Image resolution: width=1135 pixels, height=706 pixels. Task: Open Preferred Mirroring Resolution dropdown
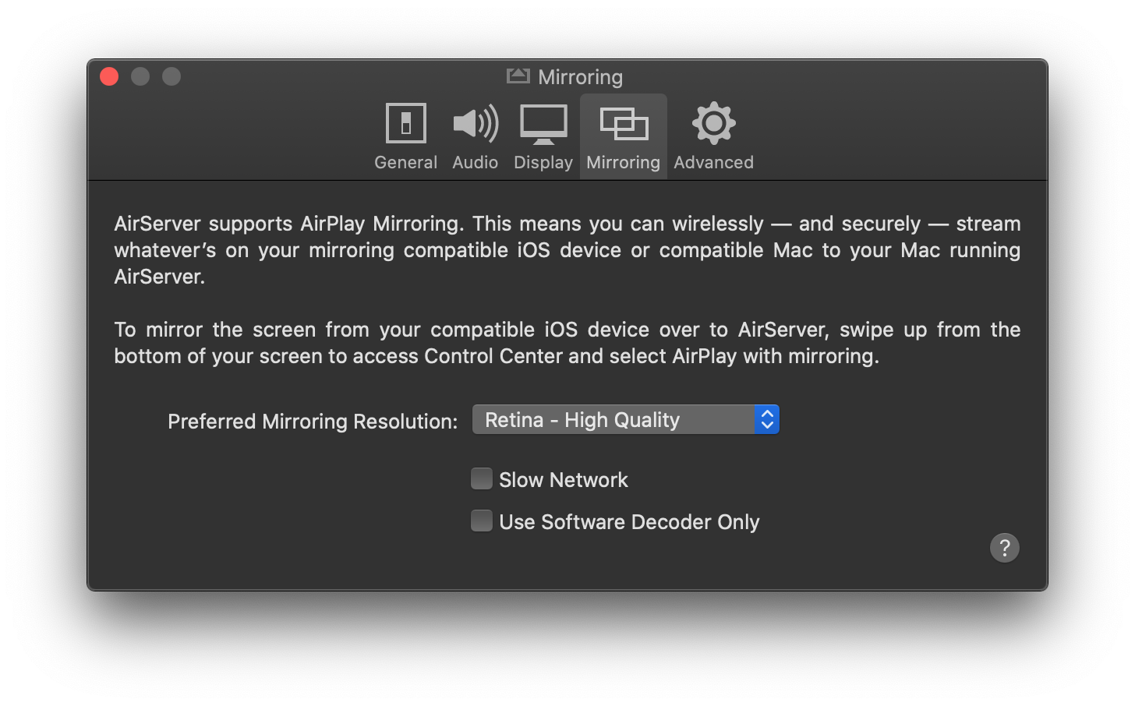tap(625, 420)
